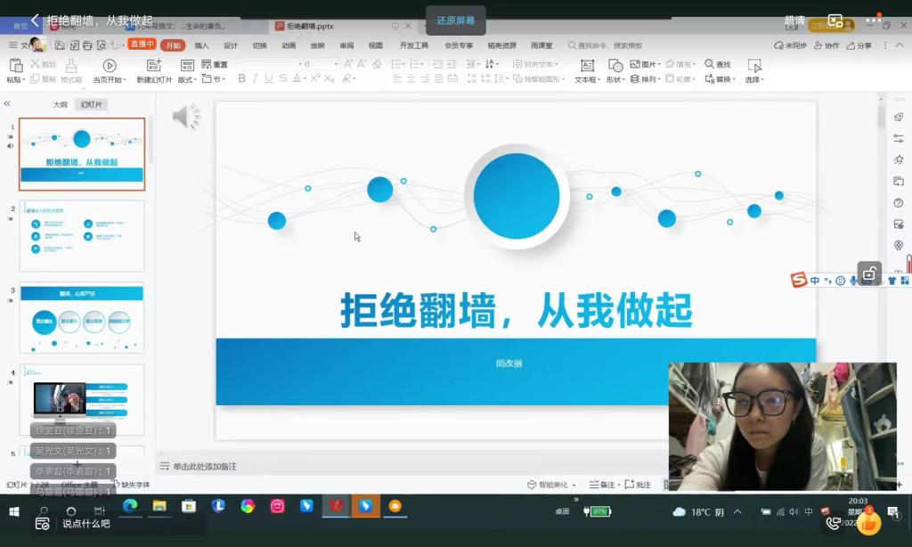Click the audio speaker icon on slide
912x547 pixels.
[186, 117]
